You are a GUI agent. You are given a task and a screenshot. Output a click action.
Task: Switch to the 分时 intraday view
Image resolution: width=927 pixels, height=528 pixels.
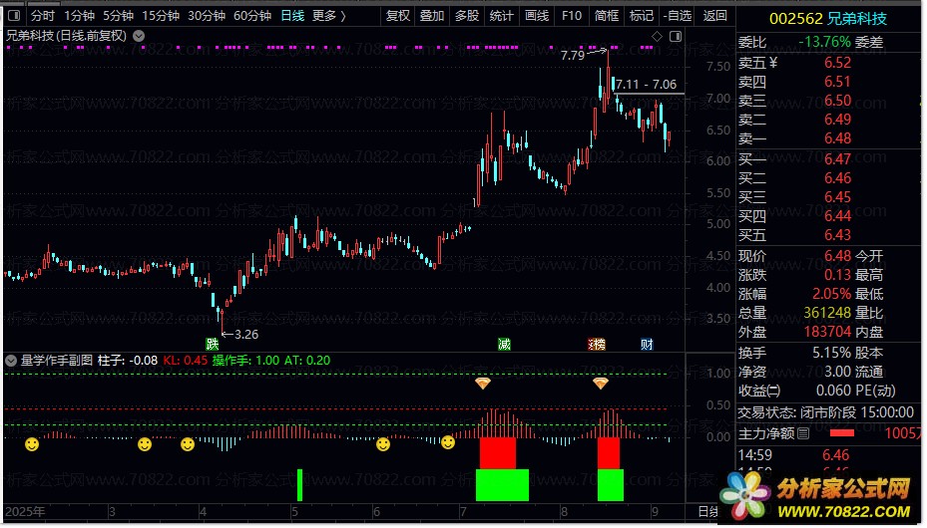tap(43, 16)
